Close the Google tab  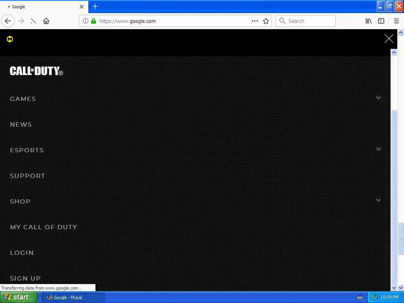click(81, 7)
